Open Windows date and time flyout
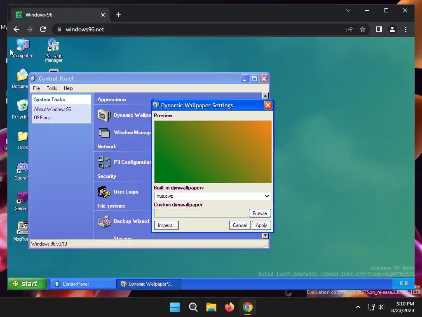422x317 pixels. point(403,307)
